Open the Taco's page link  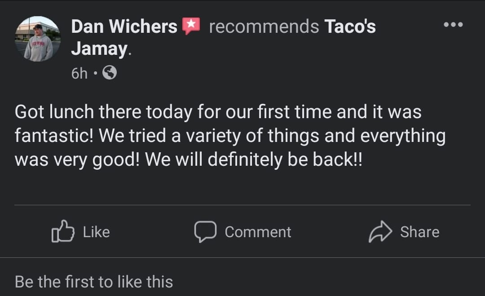[350, 27]
